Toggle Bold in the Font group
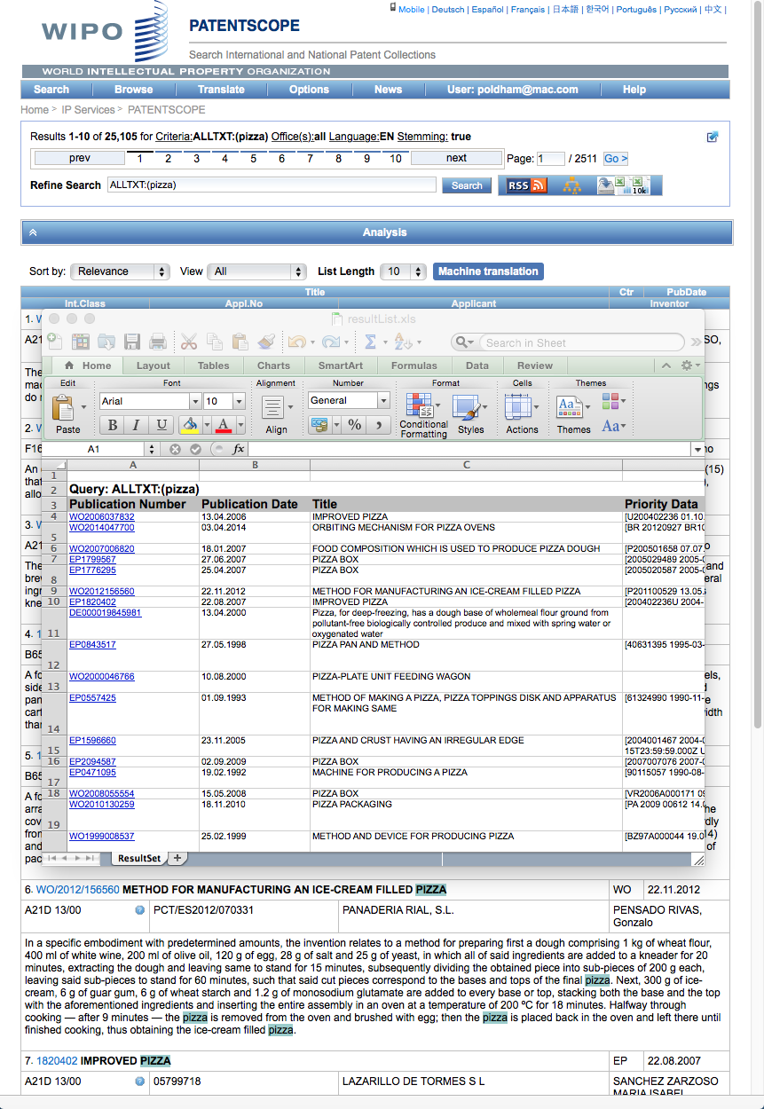 [113, 425]
